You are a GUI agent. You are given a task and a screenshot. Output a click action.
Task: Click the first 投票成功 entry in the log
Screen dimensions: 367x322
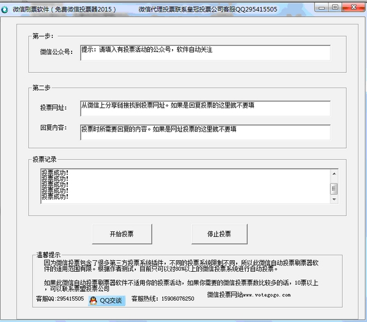coord(55,173)
